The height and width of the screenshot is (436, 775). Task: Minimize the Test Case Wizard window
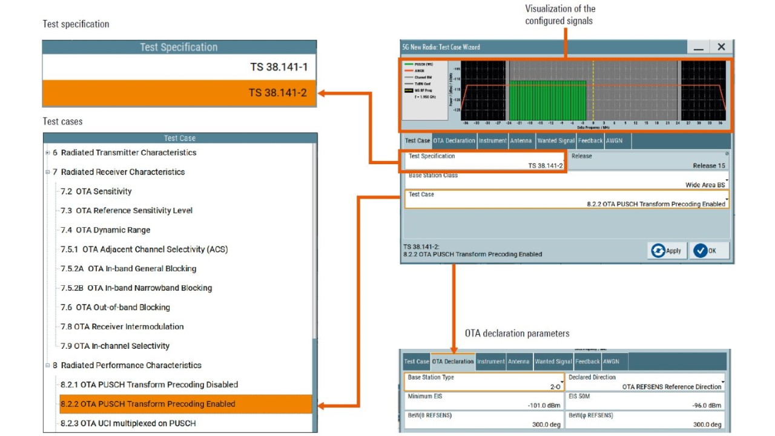[699, 47]
